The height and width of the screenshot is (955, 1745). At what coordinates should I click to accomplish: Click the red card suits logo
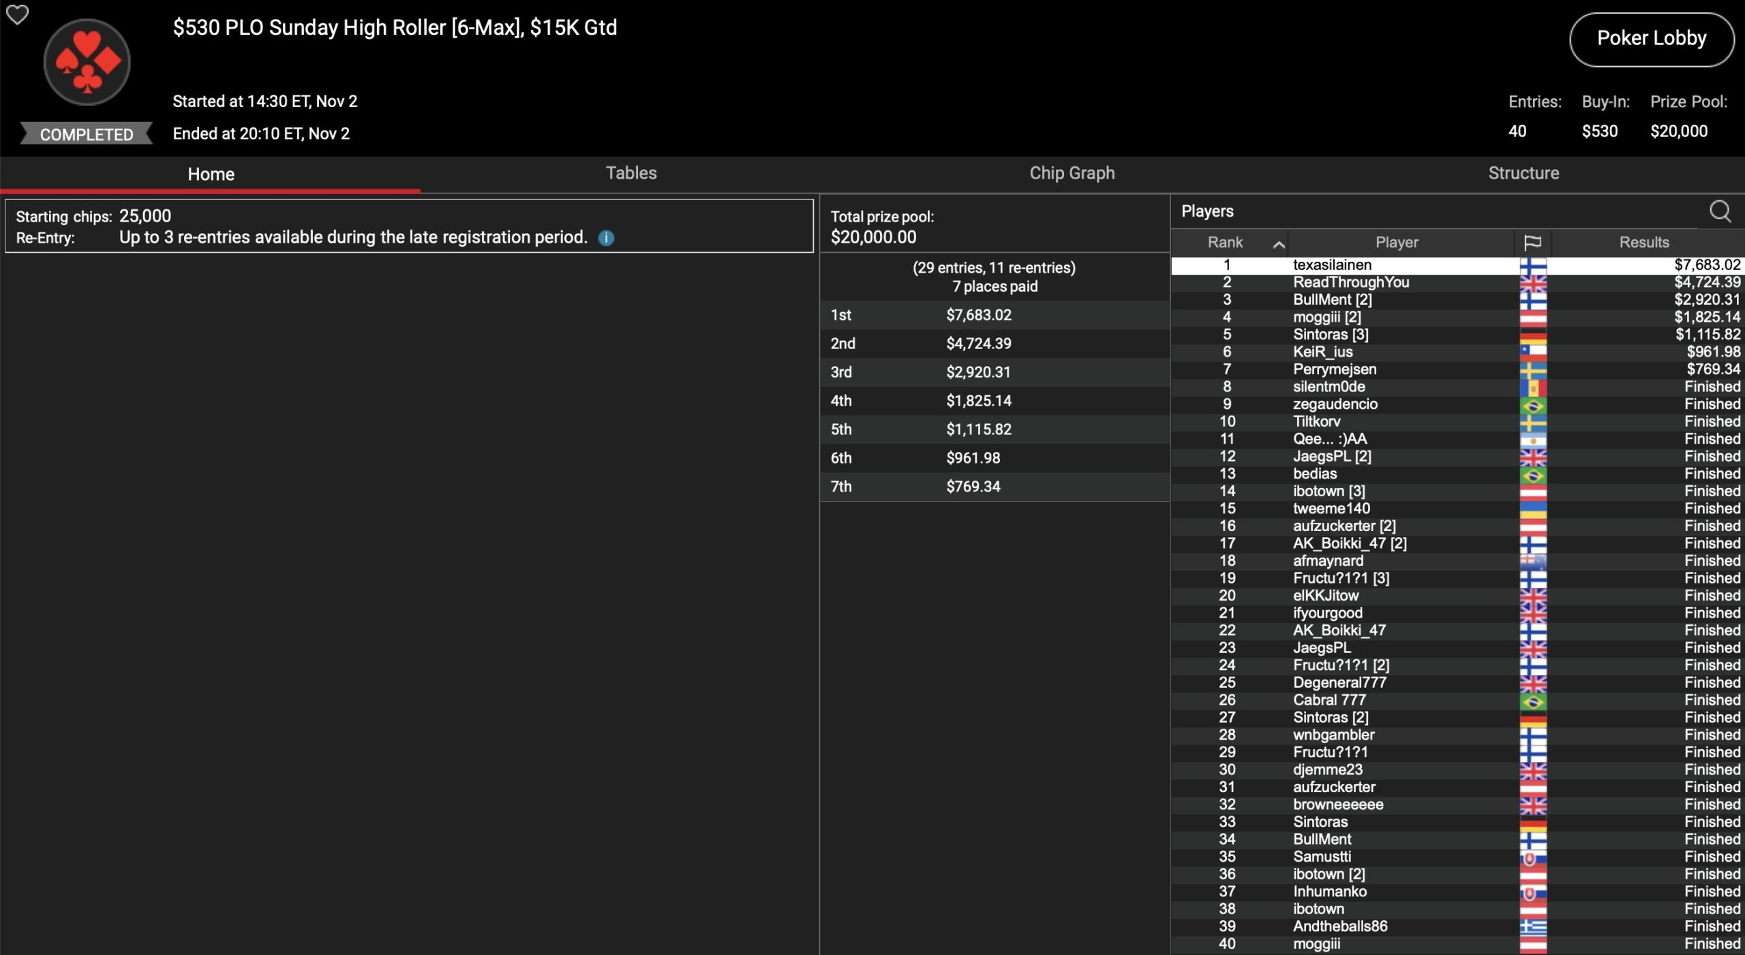(x=87, y=63)
